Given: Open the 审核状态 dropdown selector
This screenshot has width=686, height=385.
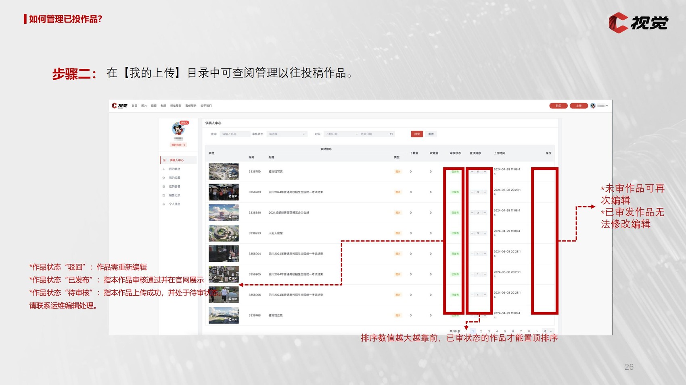Looking at the screenshot, I should coord(287,134).
